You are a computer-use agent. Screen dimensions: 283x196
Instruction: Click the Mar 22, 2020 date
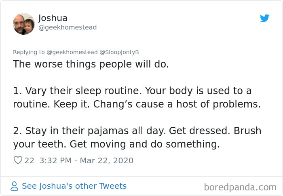click(x=106, y=160)
